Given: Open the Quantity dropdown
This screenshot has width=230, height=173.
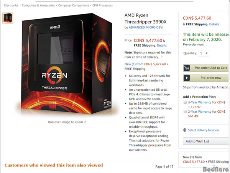Looking at the screenshot, I should pyautogui.click(x=204, y=53).
